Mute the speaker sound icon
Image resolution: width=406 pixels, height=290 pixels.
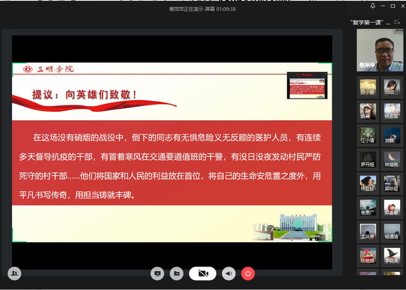228,273
